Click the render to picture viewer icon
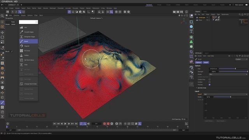The height and width of the screenshot is (140, 249). [178, 12]
